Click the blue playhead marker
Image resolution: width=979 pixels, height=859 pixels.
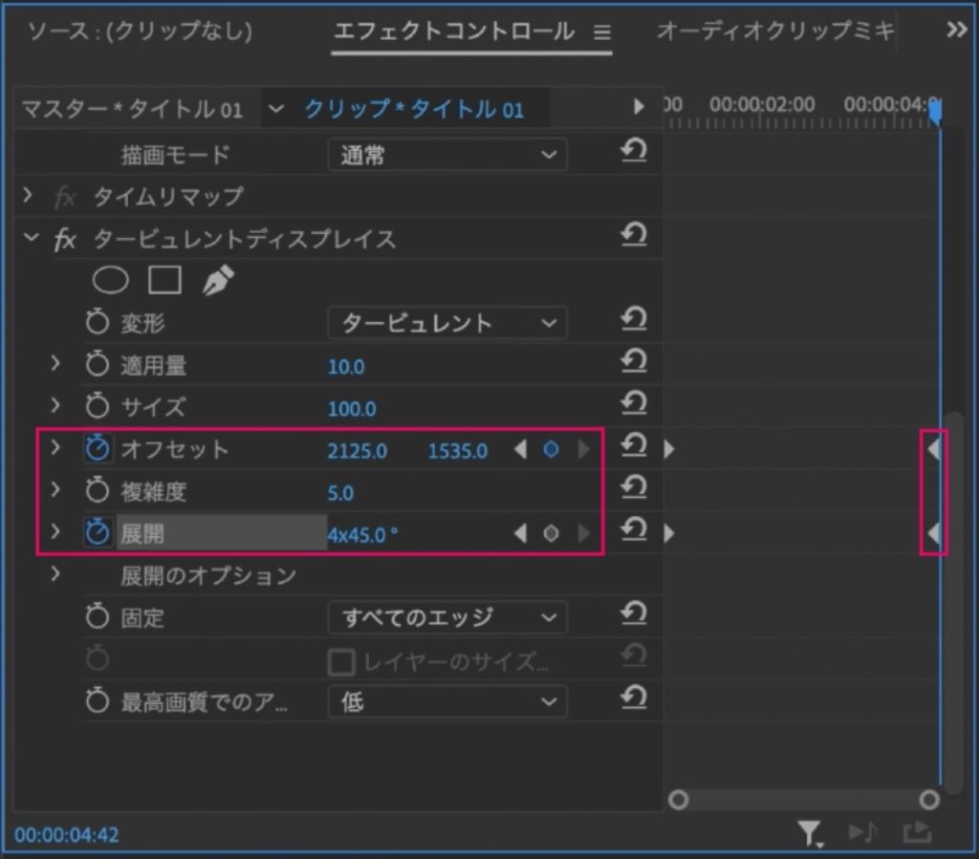[x=935, y=112]
